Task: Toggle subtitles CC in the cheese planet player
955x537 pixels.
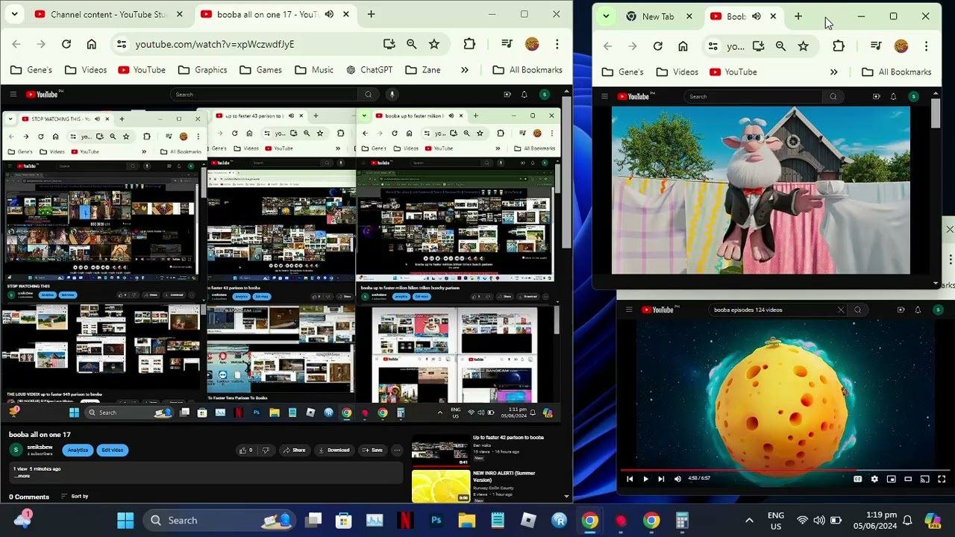Action: pyautogui.click(x=858, y=480)
